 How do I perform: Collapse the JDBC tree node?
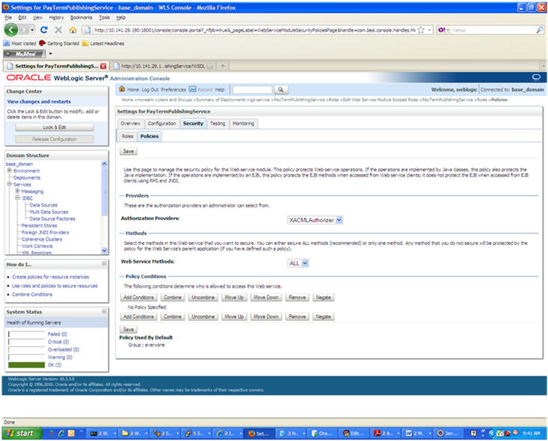pyautogui.click(x=17, y=198)
